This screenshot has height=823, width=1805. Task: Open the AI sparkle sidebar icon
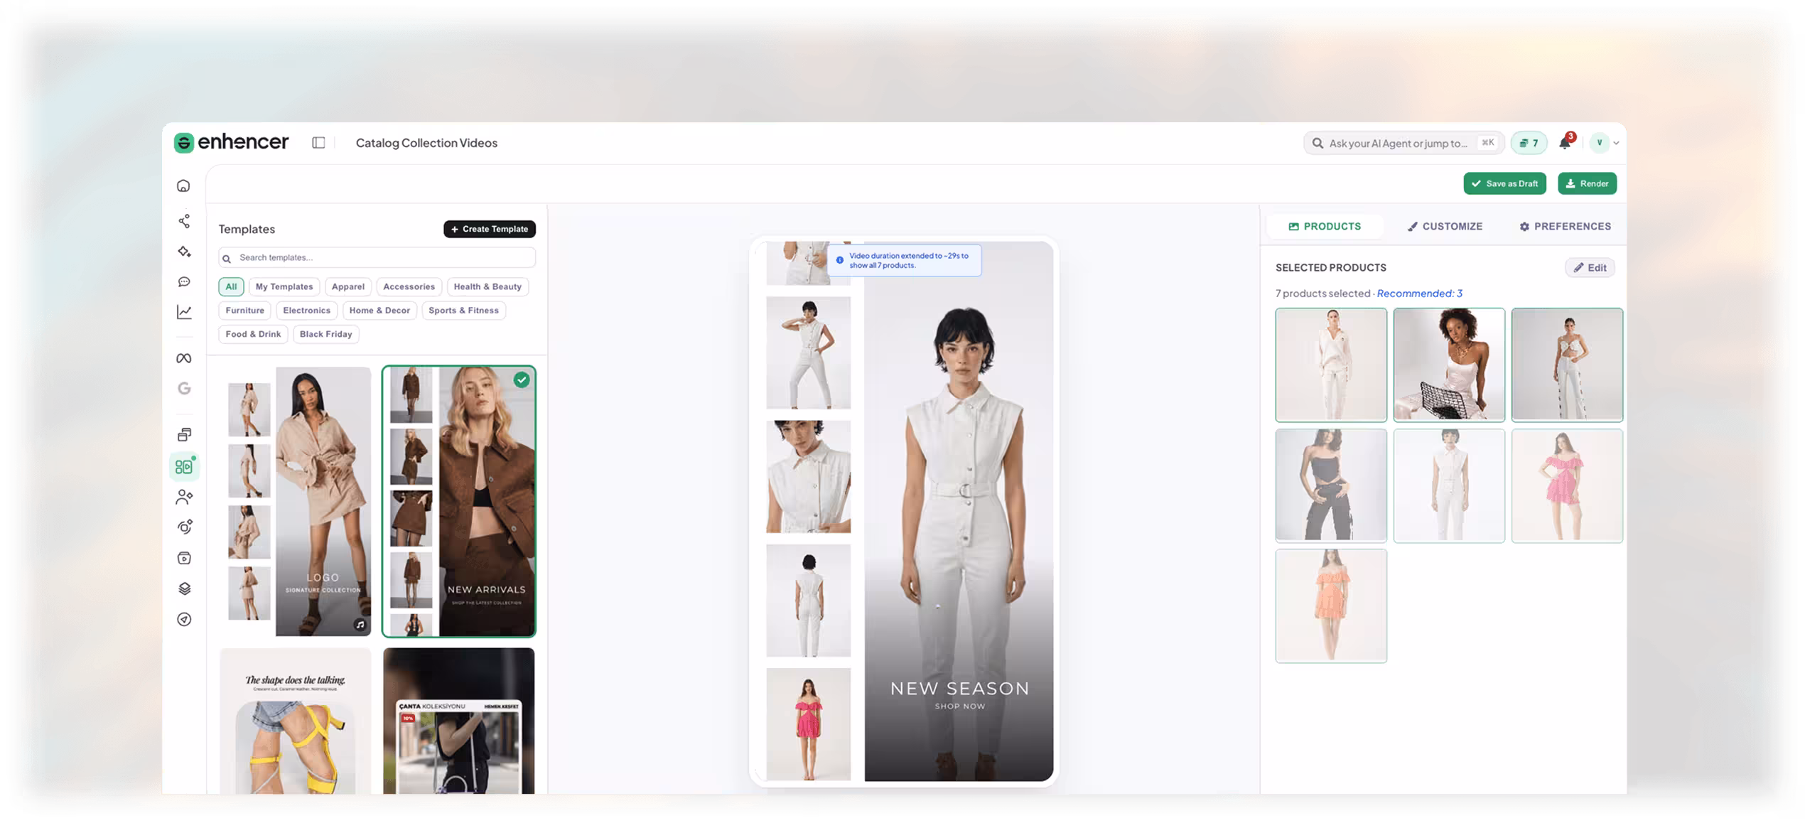click(x=184, y=252)
